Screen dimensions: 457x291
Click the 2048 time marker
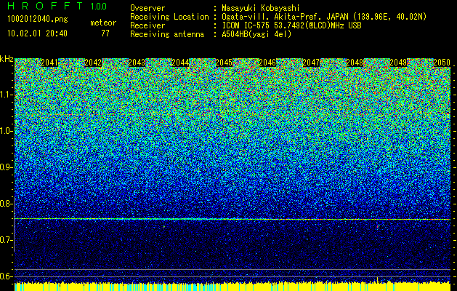pyautogui.click(x=355, y=63)
